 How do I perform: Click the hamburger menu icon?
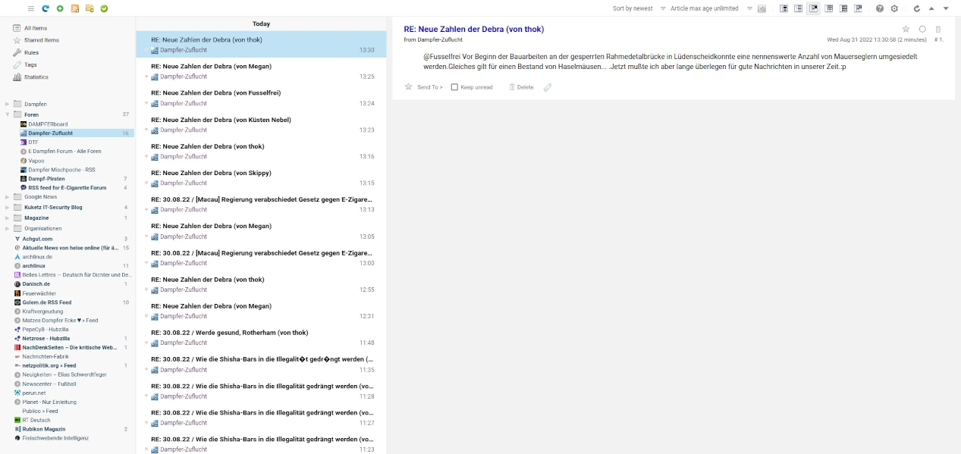coord(31,8)
